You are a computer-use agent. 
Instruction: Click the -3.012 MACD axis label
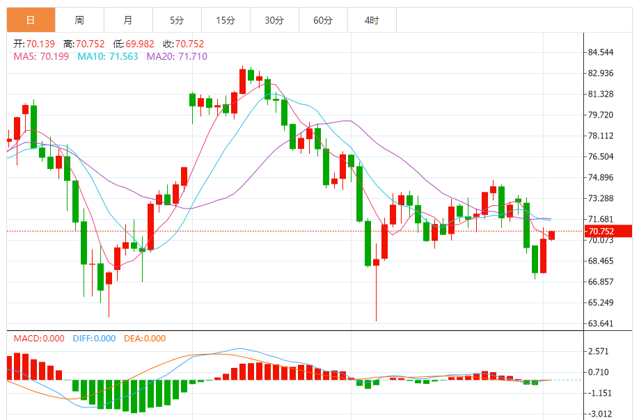click(600, 414)
